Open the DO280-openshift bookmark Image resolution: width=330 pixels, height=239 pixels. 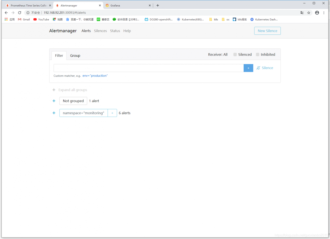159,19
